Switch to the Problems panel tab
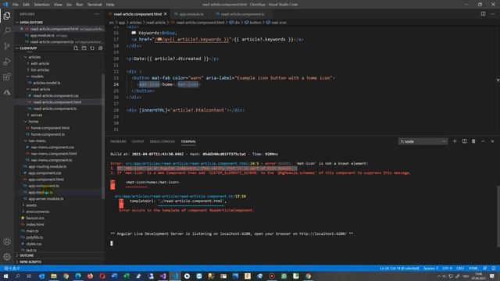Viewport: 500px width, 281px height. pyautogui.click(x=118, y=141)
